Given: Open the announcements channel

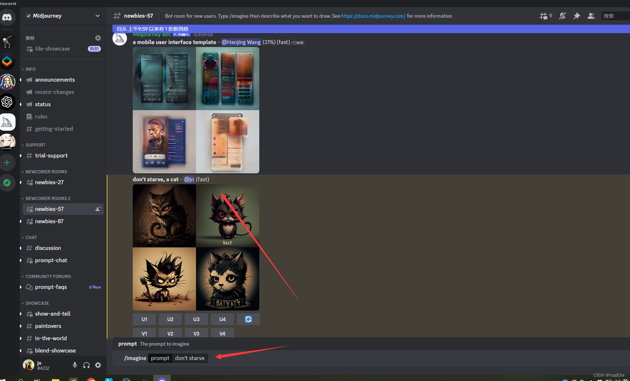Looking at the screenshot, I should pos(63,80).
